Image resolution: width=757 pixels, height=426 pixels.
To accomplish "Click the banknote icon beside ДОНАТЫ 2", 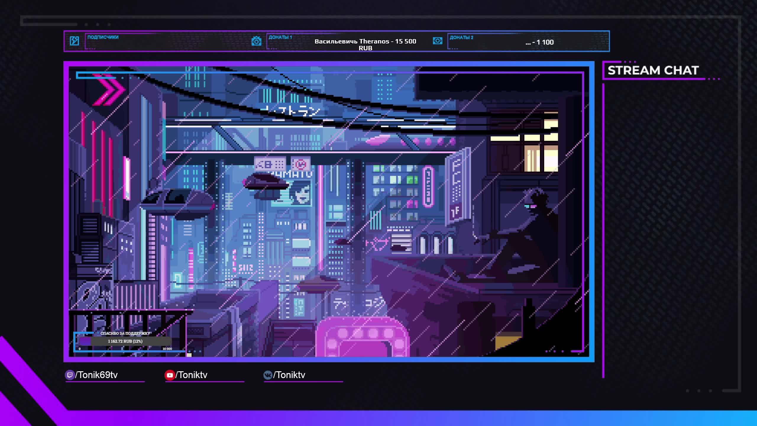I will click(x=437, y=41).
